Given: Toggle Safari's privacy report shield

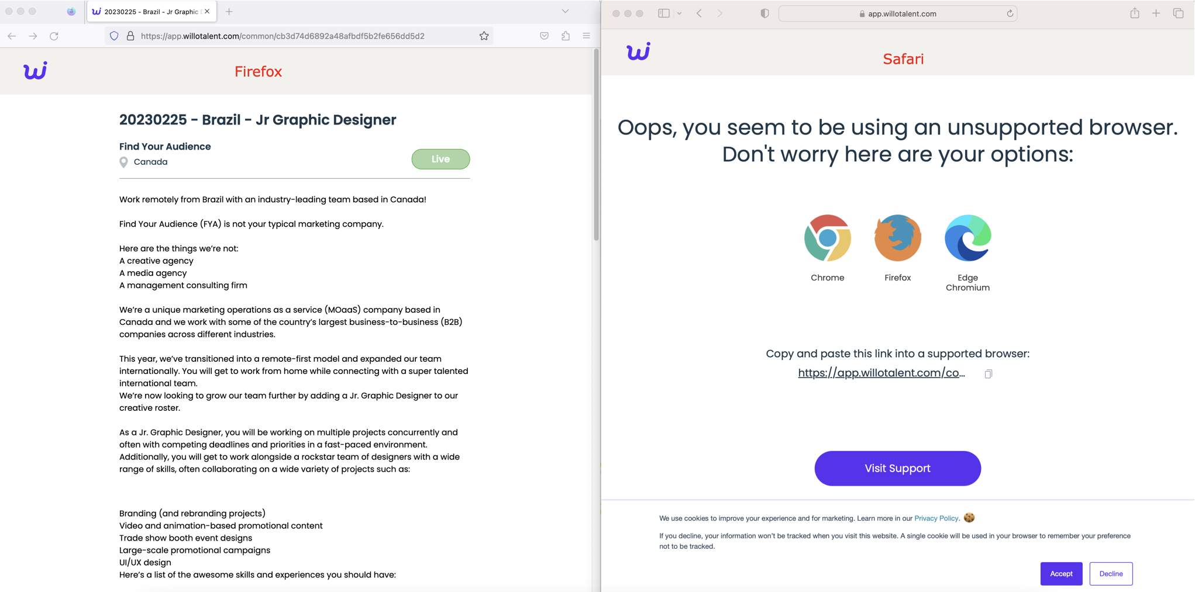Looking at the screenshot, I should [x=764, y=13].
